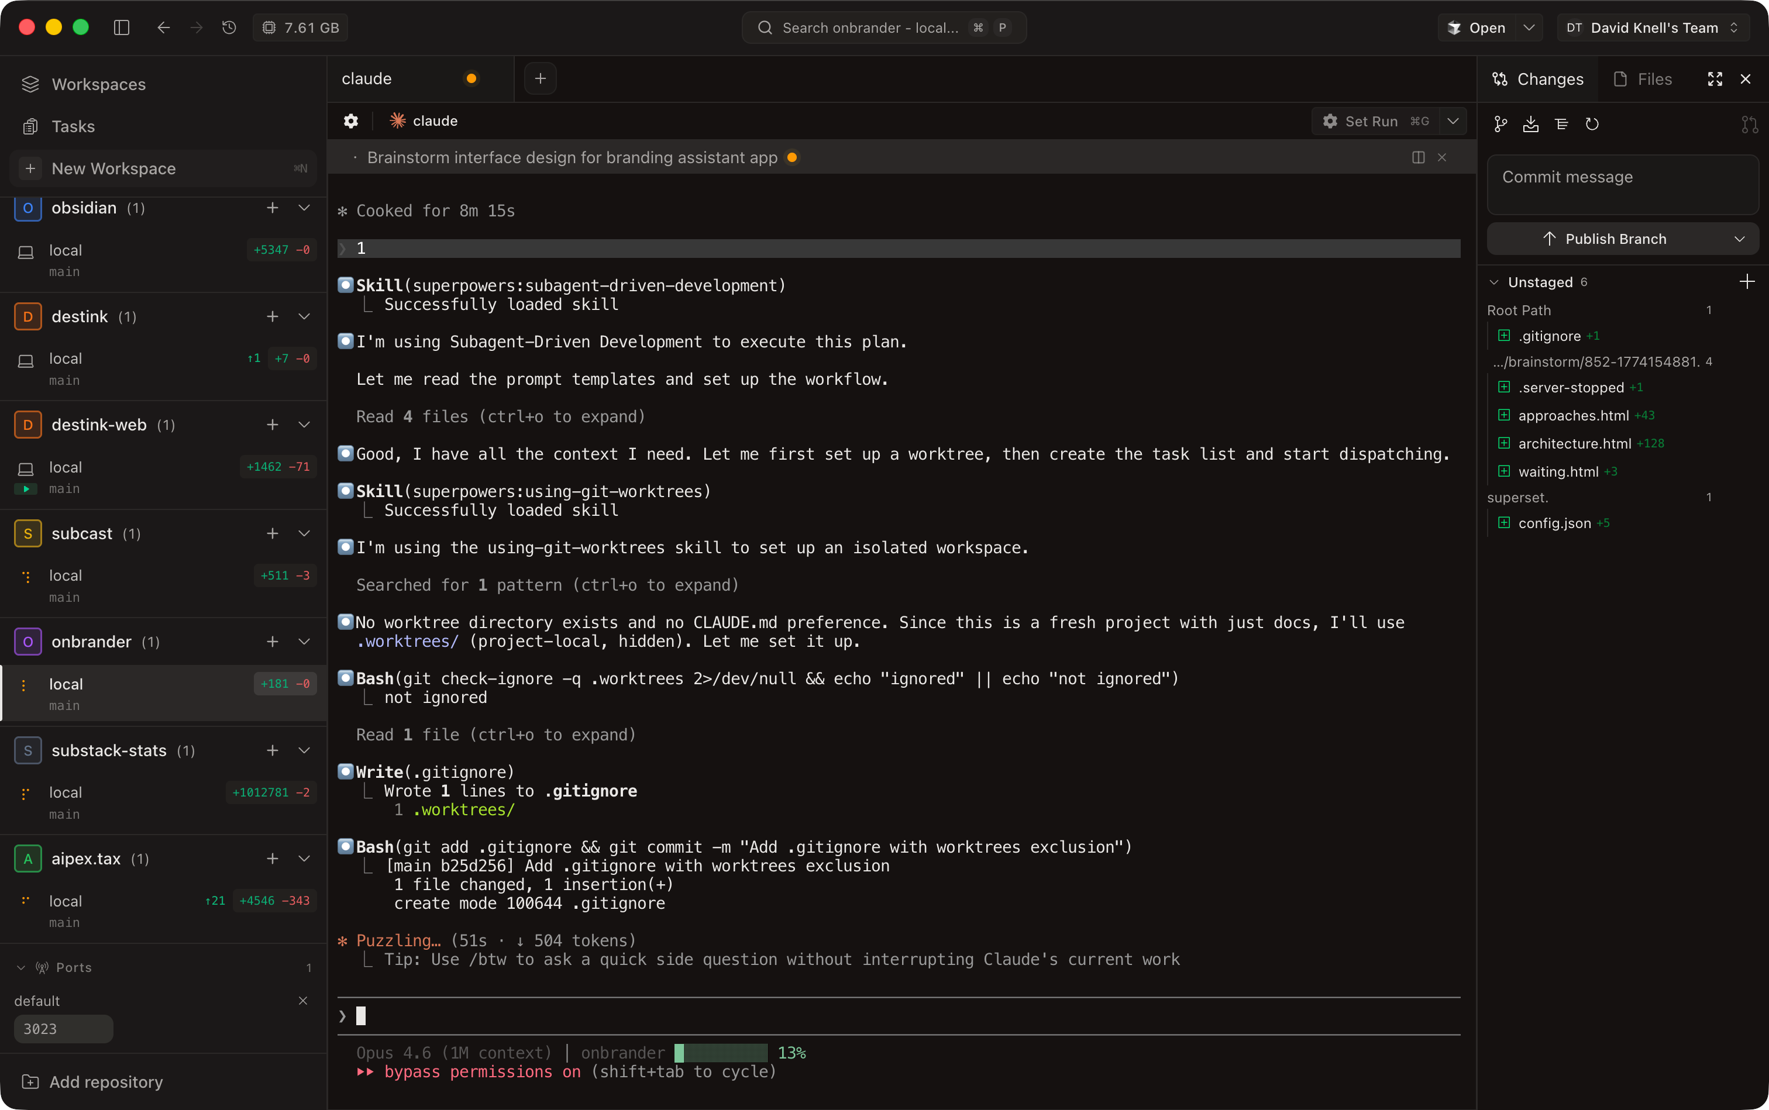
Task: Open the Set Run dropdown chevron
Action: (x=1453, y=121)
